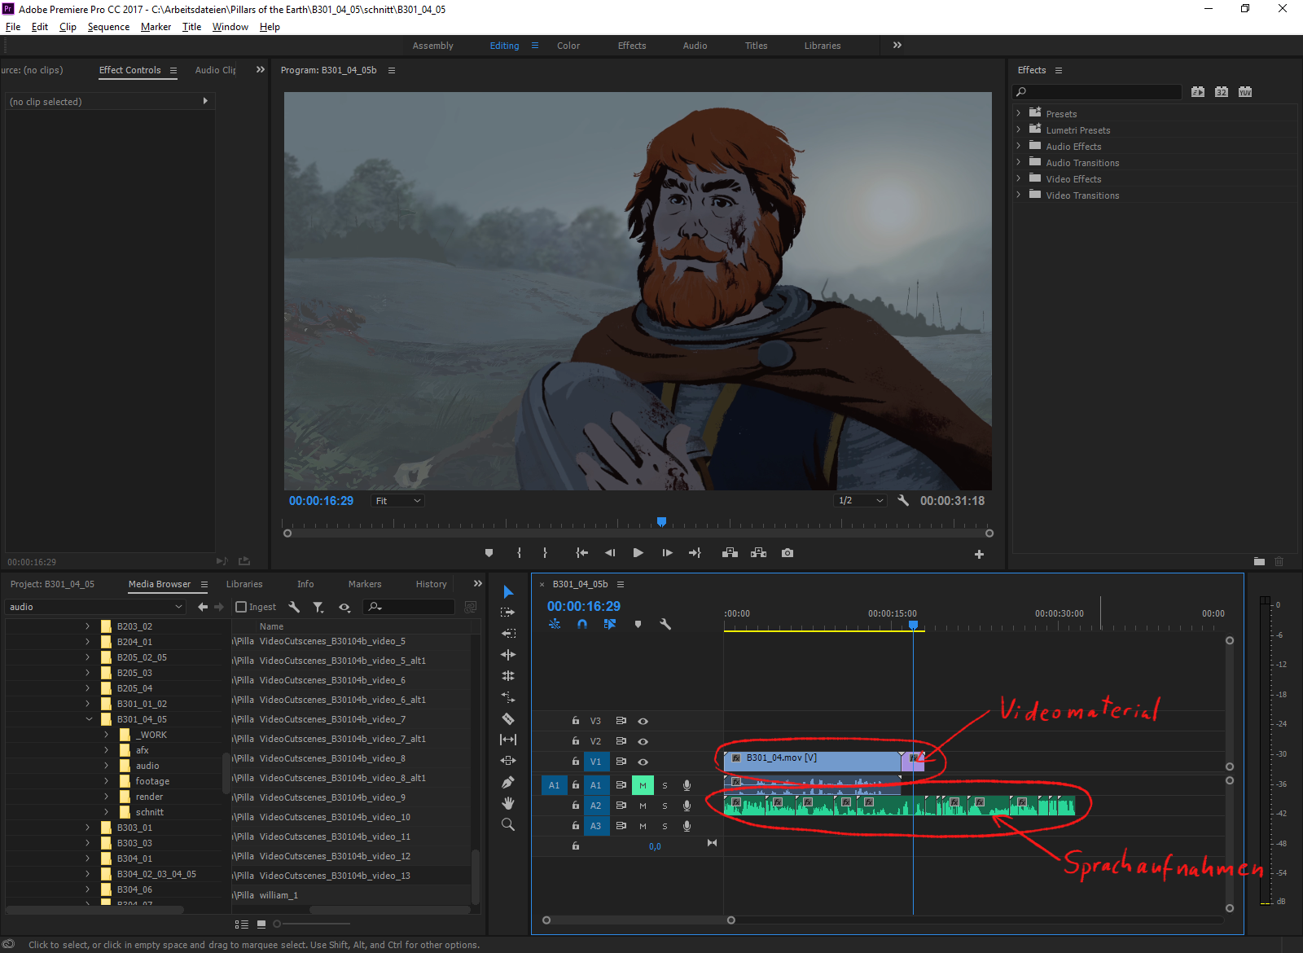This screenshot has width=1303, height=953.
Task: Select the Zoom tool magnifier
Action: pos(508,824)
